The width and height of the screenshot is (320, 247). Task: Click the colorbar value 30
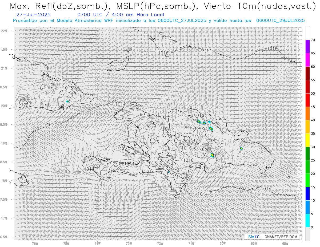pos(313,147)
